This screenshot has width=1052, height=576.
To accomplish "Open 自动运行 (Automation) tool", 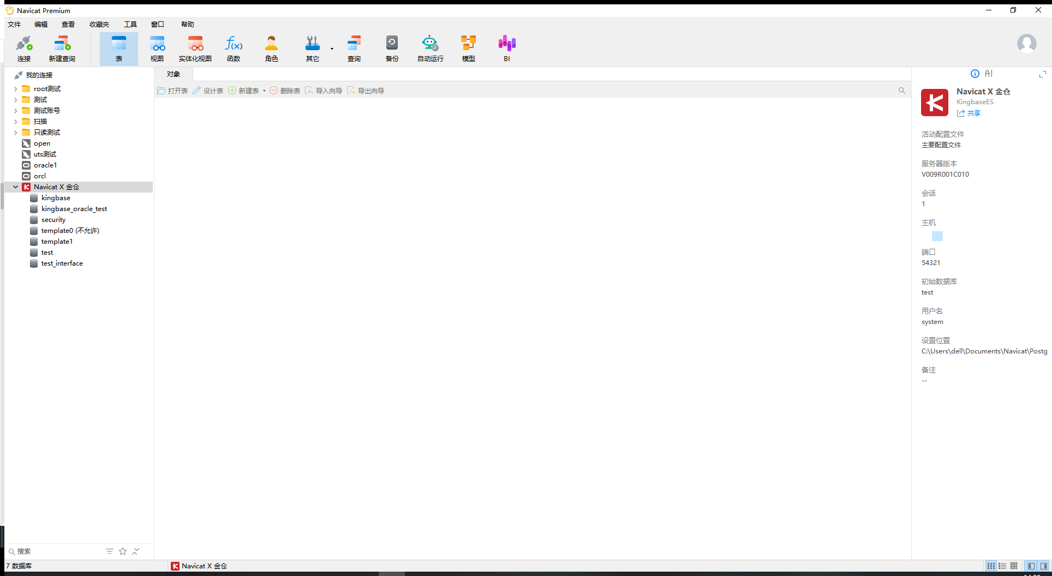I will [x=431, y=49].
